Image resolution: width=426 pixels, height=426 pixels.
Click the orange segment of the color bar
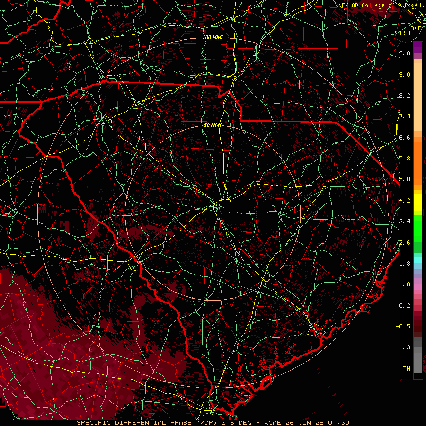tap(418, 163)
